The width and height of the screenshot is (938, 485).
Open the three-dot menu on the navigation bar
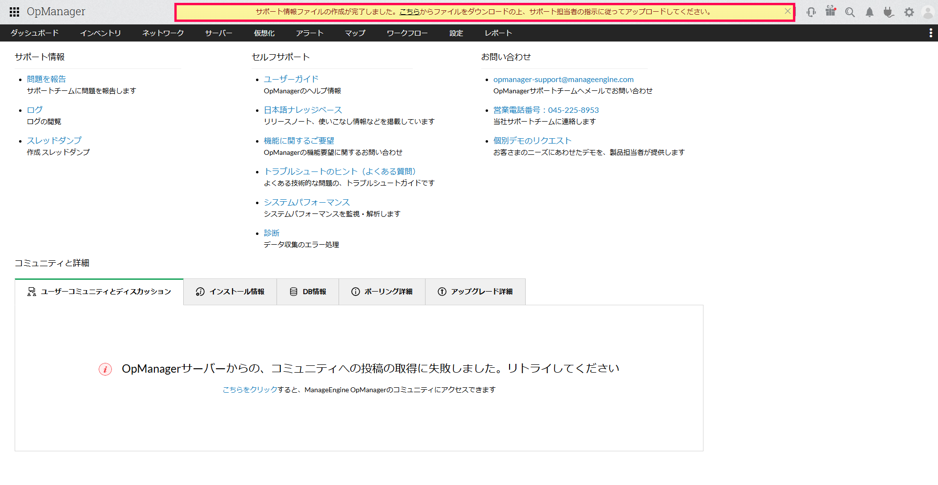coord(931,33)
